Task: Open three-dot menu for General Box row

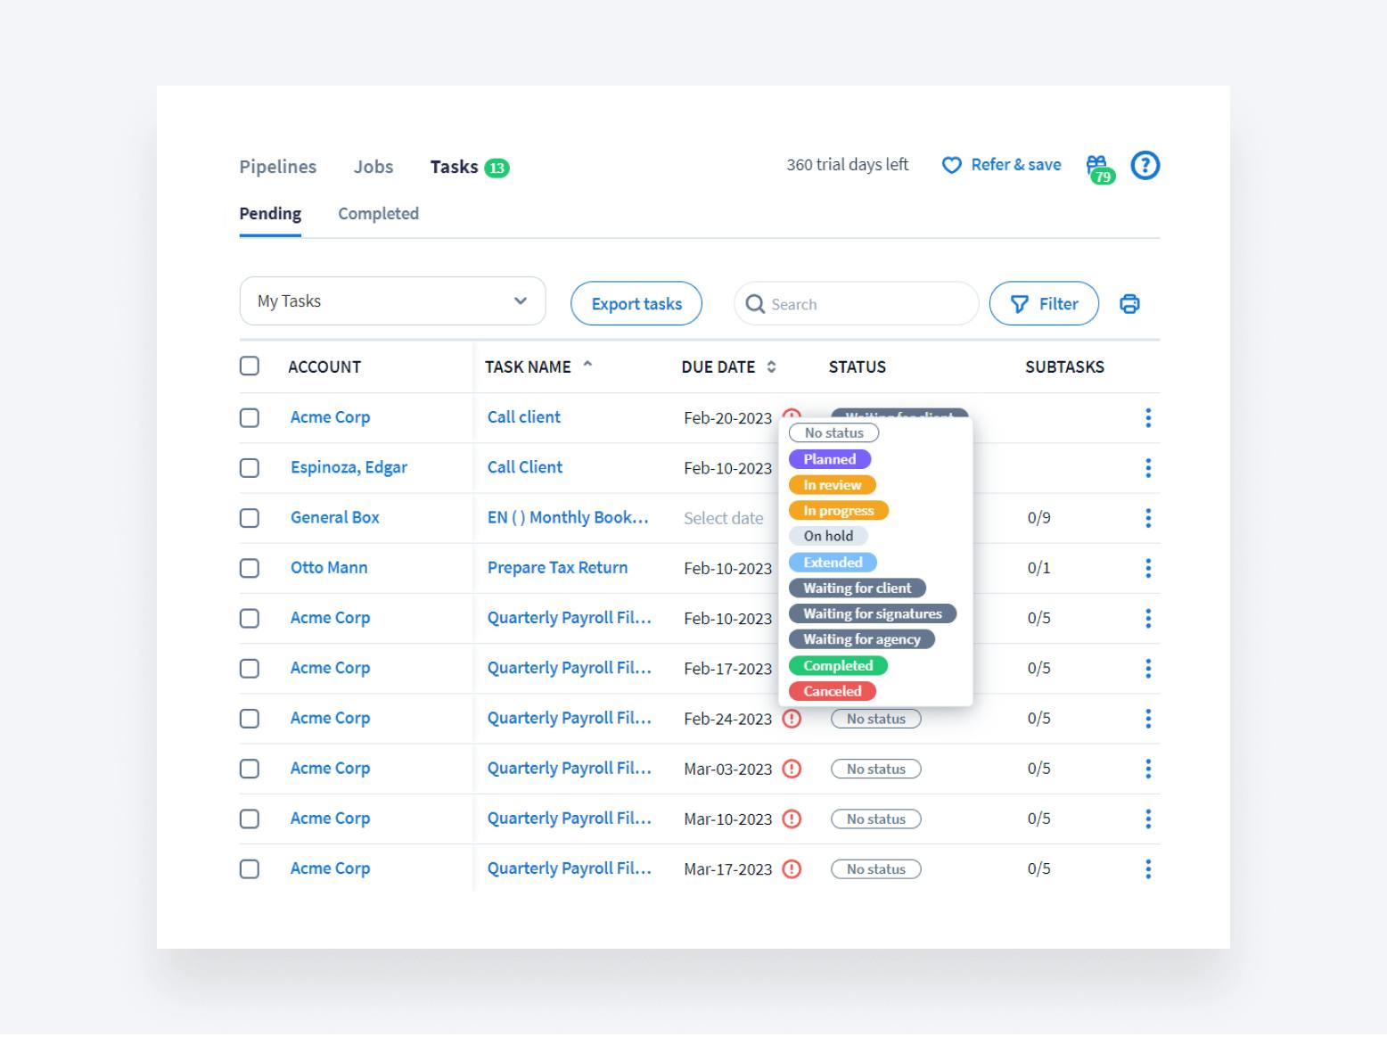Action: tap(1147, 518)
